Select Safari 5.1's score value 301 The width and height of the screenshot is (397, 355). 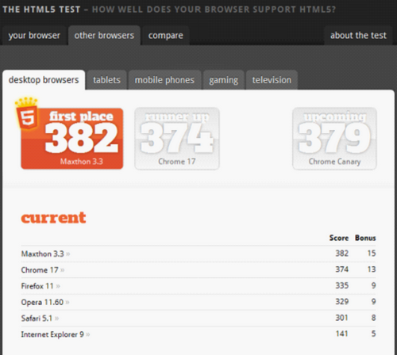342,318
